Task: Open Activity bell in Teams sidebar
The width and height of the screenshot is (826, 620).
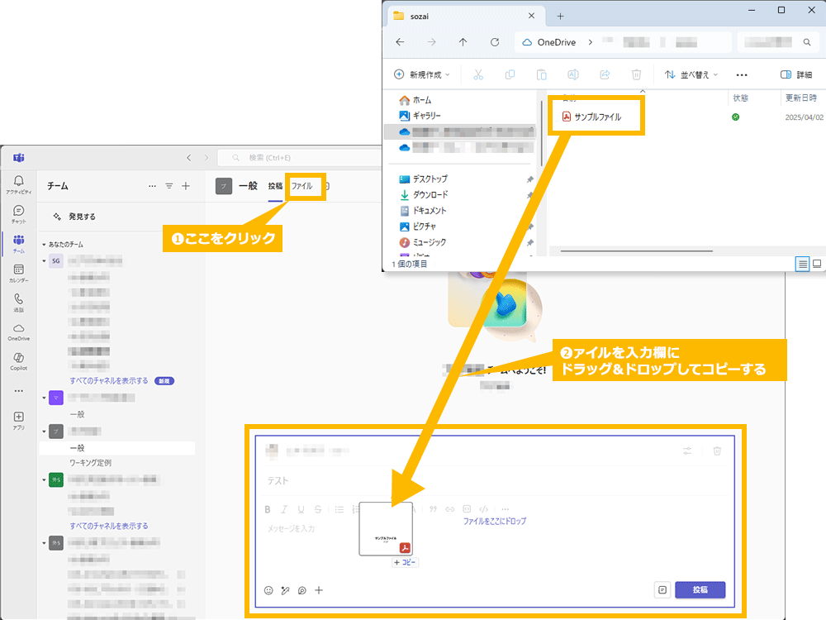Action: click(18, 184)
